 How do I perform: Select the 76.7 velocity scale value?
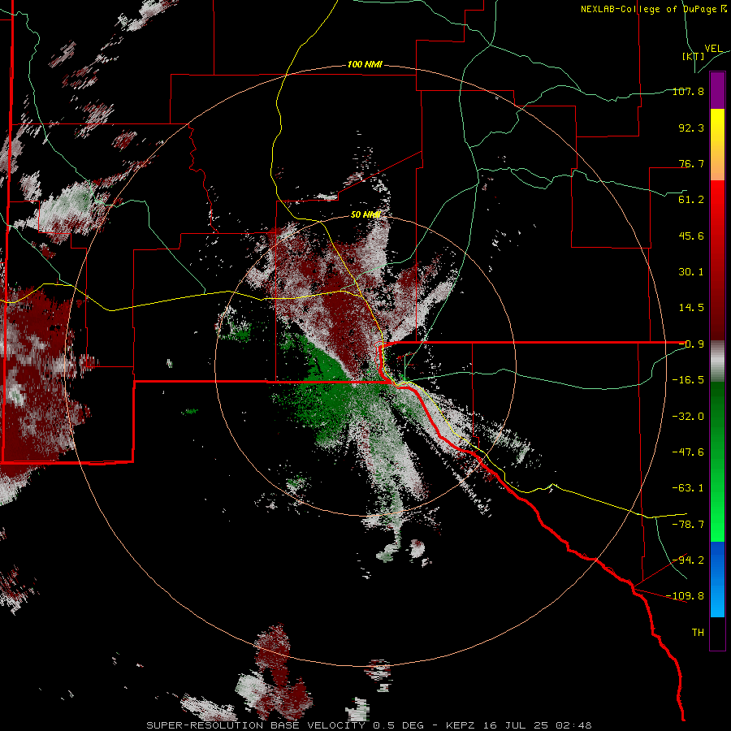(x=691, y=163)
